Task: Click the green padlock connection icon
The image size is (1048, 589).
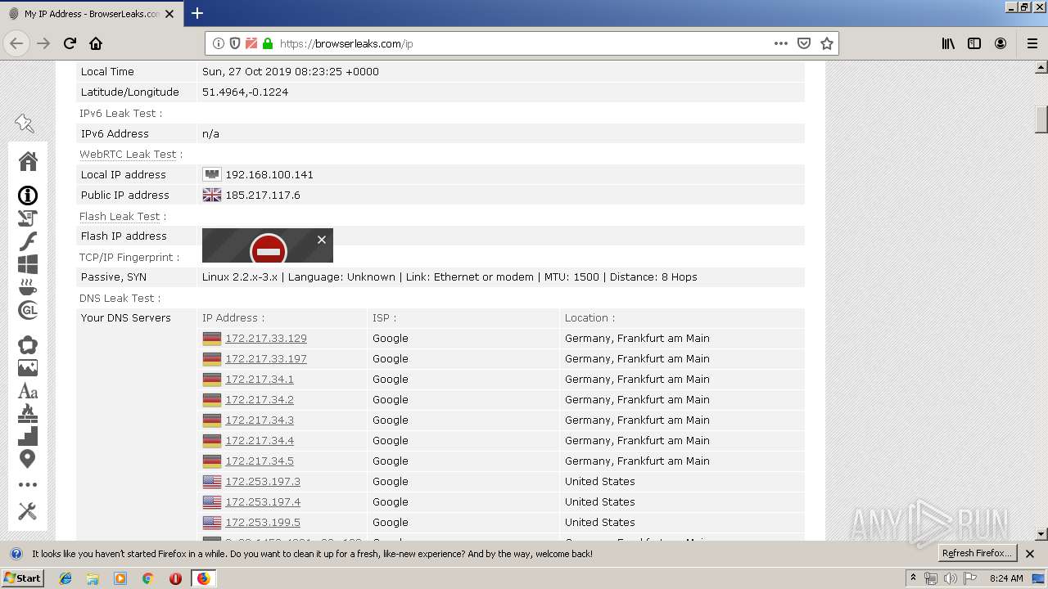Action: [268, 43]
